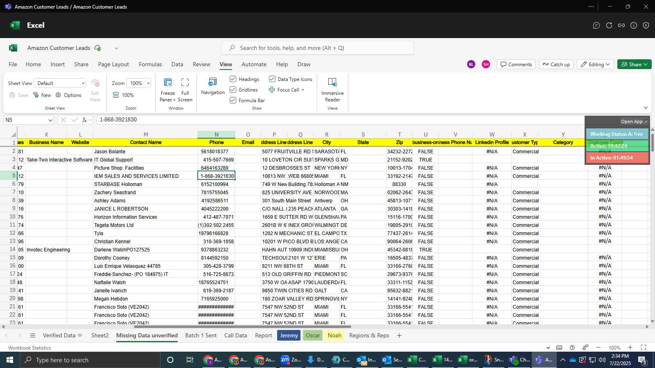The width and height of the screenshot is (655, 368).
Task: Click the info icon in the Excel header
Action: tap(634, 25)
